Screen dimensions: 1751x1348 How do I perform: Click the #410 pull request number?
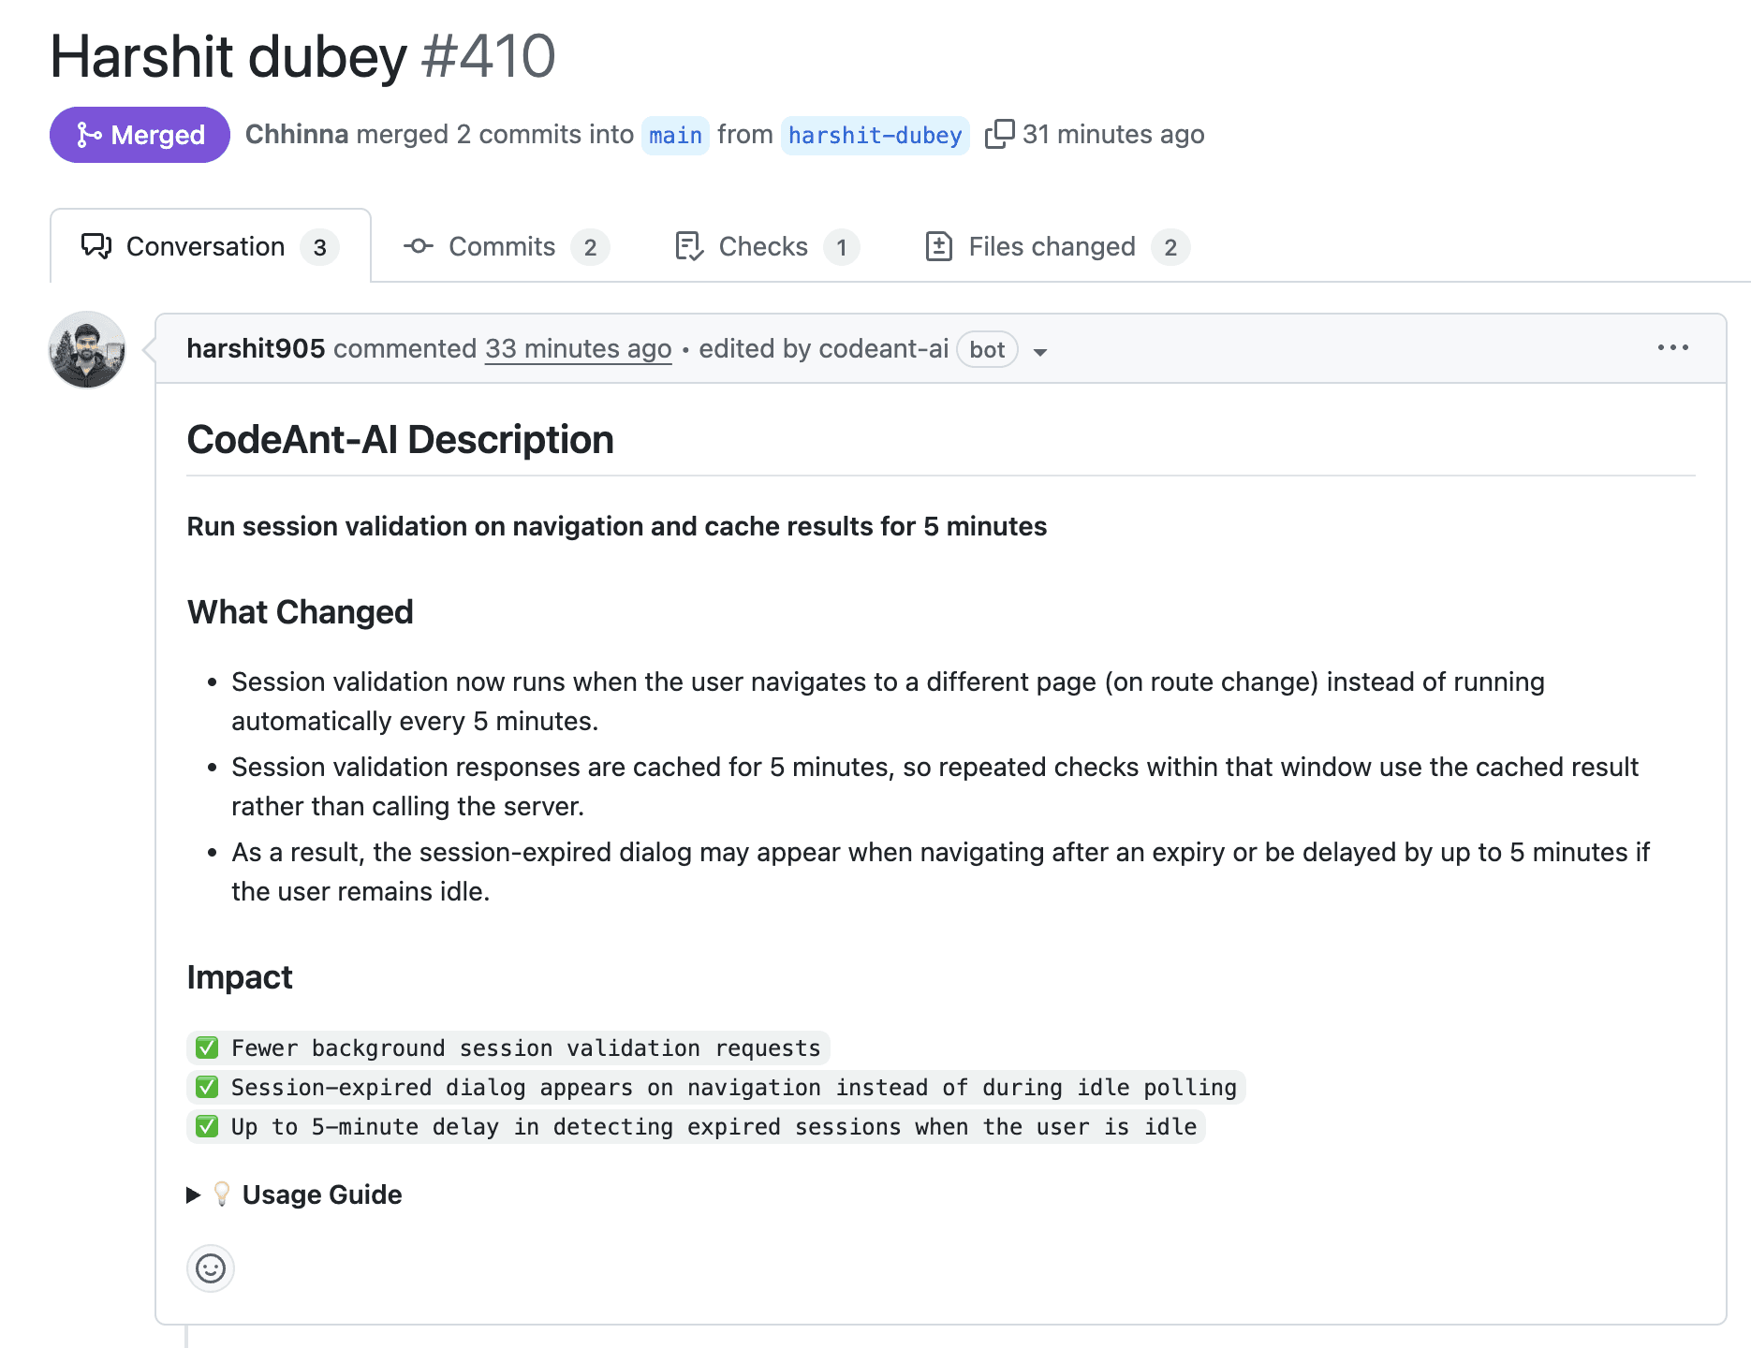click(x=488, y=56)
